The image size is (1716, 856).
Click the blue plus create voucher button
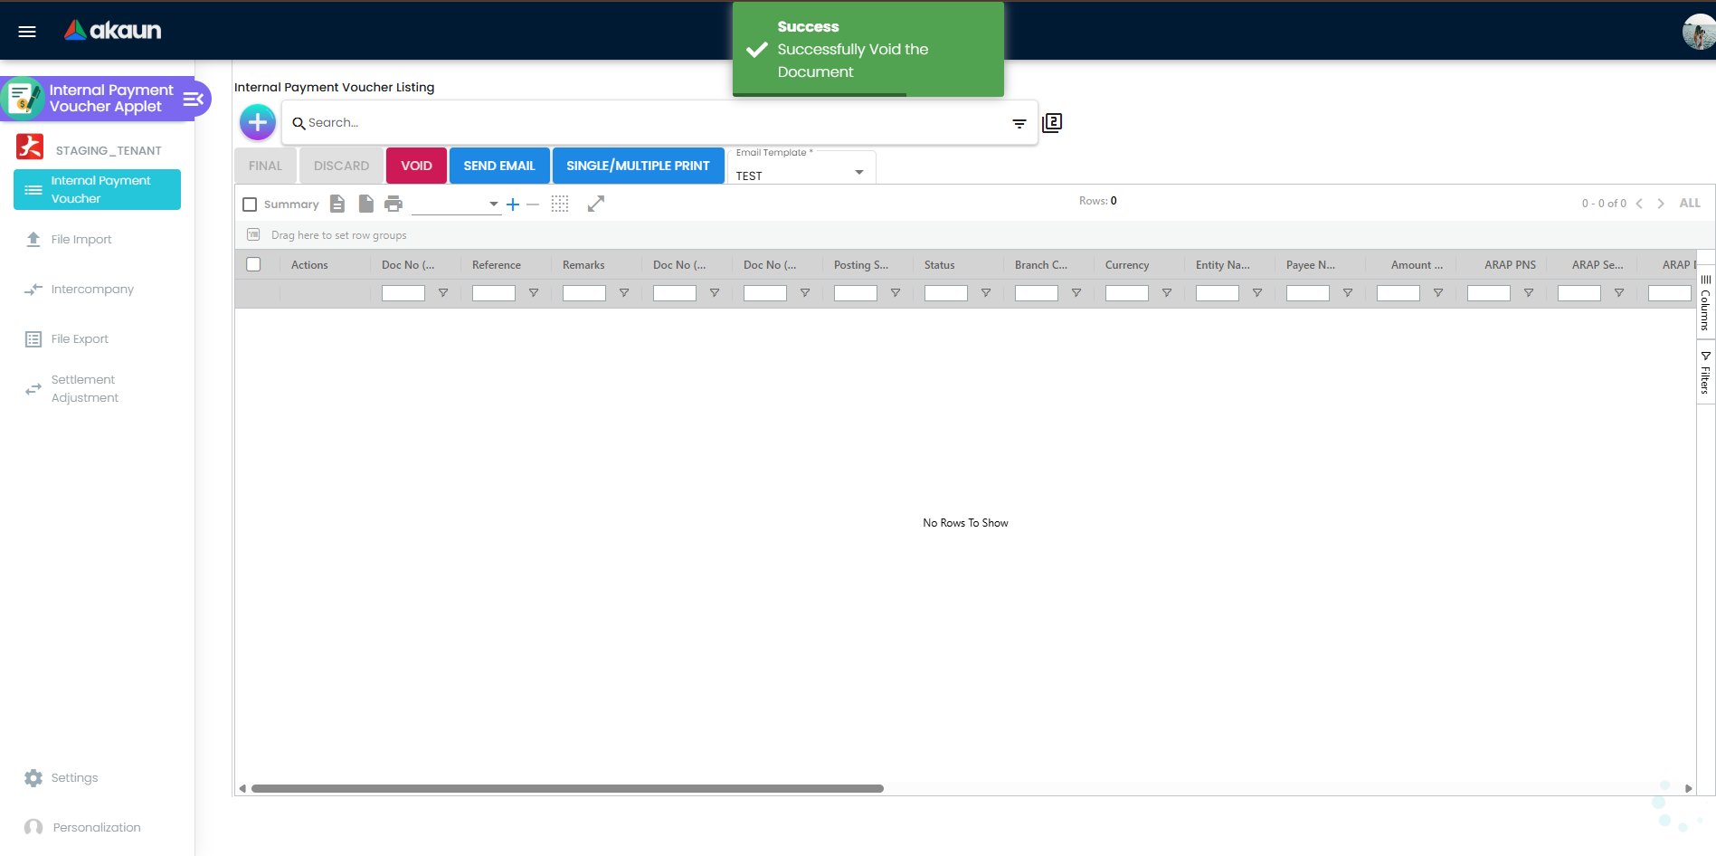258,122
